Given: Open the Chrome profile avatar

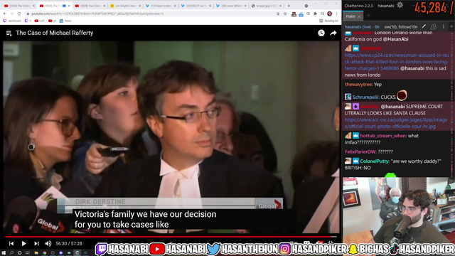Looking at the screenshot, I should (330, 14).
